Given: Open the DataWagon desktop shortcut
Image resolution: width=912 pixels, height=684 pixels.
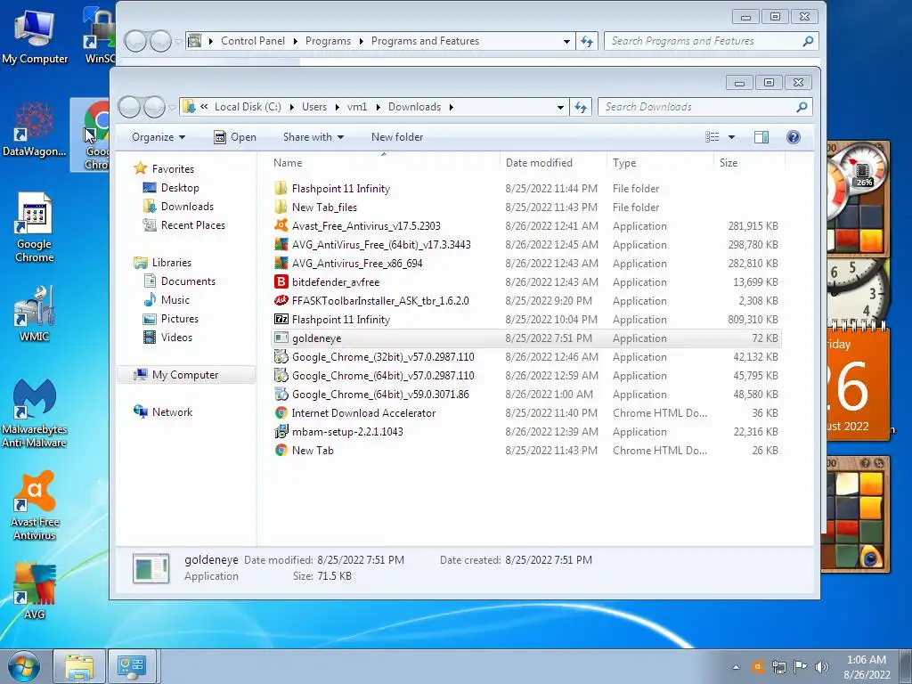Looking at the screenshot, I should [x=35, y=130].
